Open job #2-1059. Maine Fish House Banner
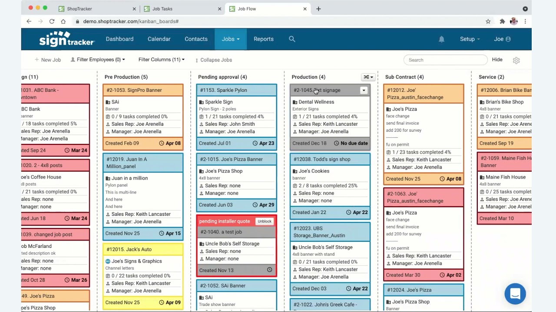556x312 pixels. tap(506, 162)
